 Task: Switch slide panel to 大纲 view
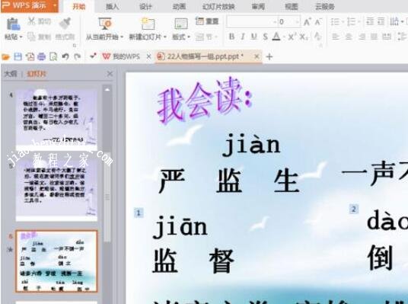(11, 74)
